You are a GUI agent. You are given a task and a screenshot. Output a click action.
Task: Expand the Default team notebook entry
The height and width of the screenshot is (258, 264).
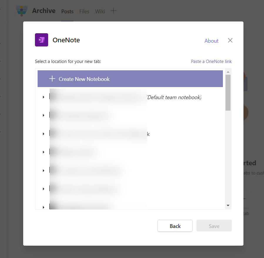pyautogui.click(x=43, y=97)
